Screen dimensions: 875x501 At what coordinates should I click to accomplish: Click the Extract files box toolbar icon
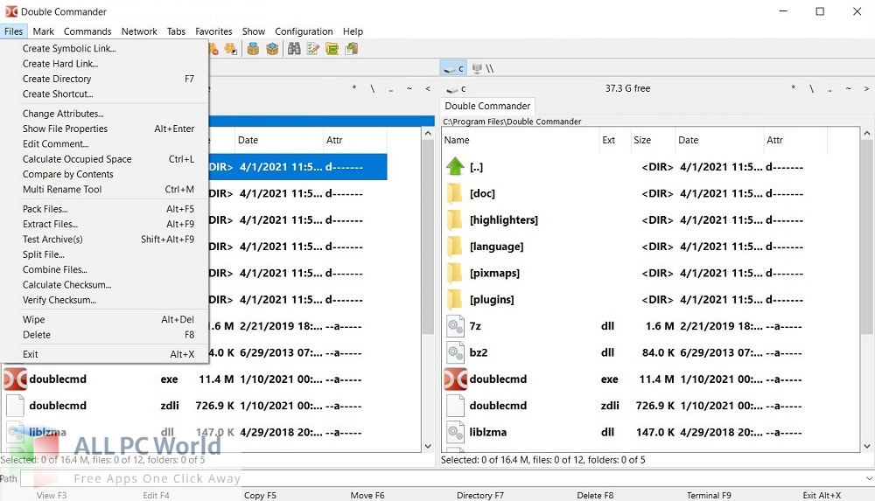[272, 49]
